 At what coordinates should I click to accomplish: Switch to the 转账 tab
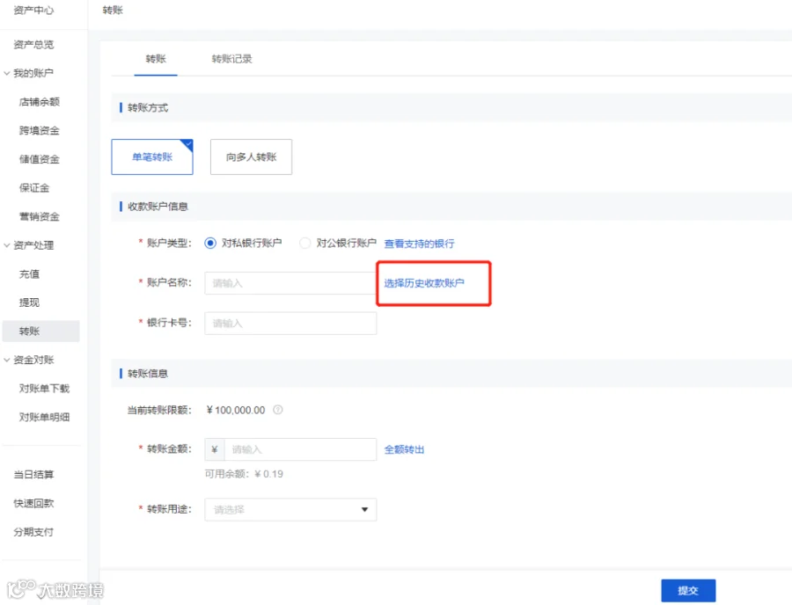pos(156,59)
